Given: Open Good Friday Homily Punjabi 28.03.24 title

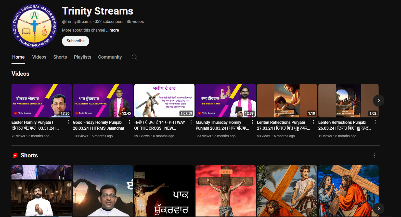Looking at the screenshot, I should 99,125.
